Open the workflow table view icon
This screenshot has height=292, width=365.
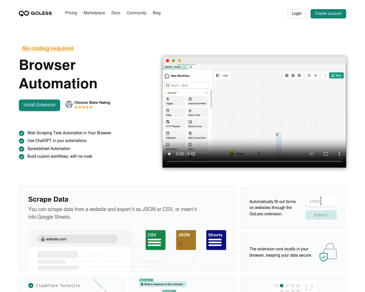[x=287, y=75]
